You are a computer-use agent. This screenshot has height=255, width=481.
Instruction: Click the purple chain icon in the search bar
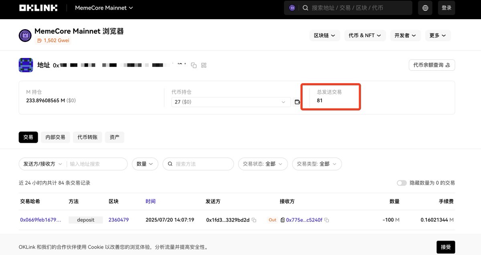pyautogui.click(x=292, y=8)
